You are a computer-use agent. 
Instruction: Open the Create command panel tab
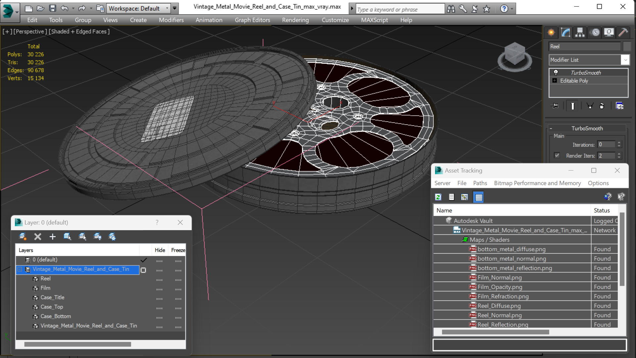[551, 32]
